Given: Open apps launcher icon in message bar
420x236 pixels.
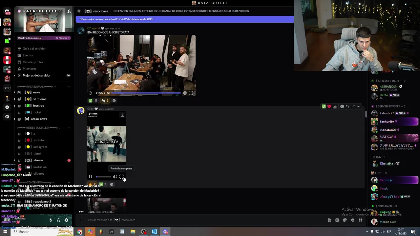Looking at the screenshot, I should coord(361,220).
